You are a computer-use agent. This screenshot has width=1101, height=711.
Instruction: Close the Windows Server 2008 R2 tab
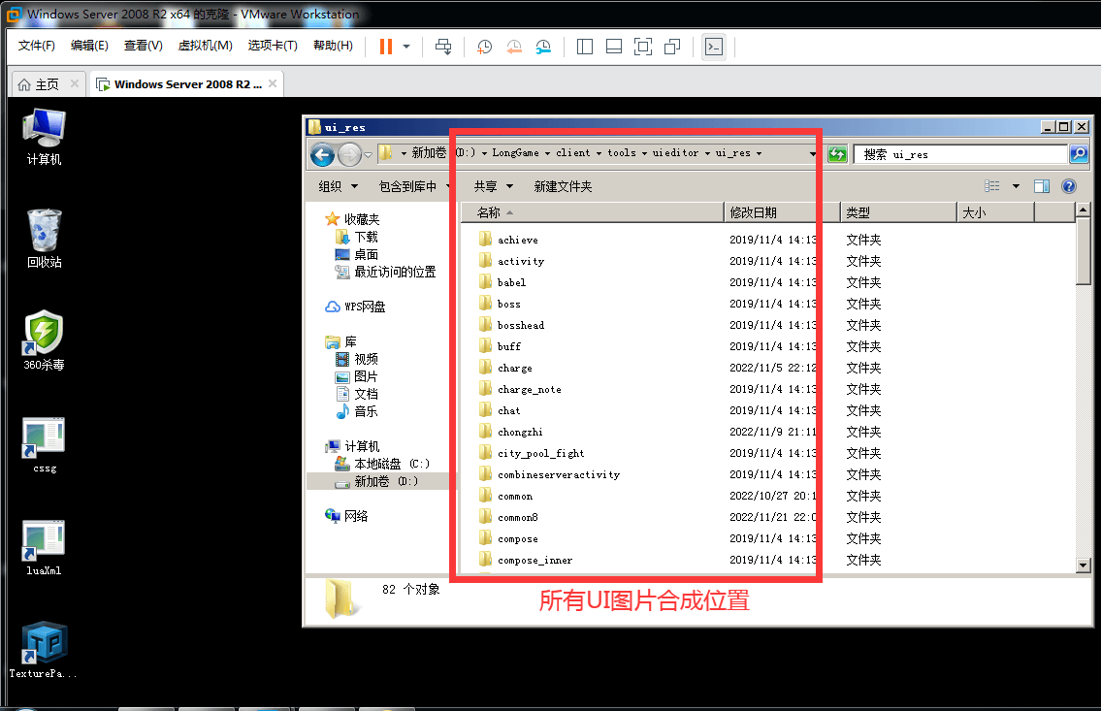tap(273, 83)
